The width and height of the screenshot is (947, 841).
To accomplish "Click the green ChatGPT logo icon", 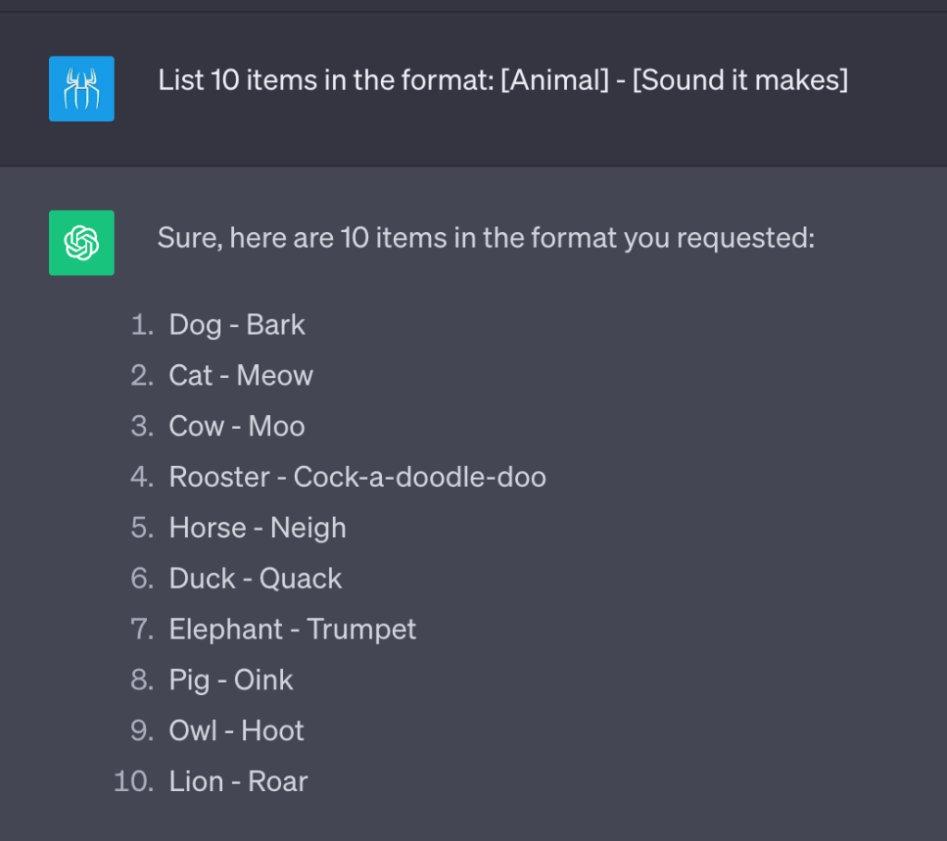I will point(81,243).
